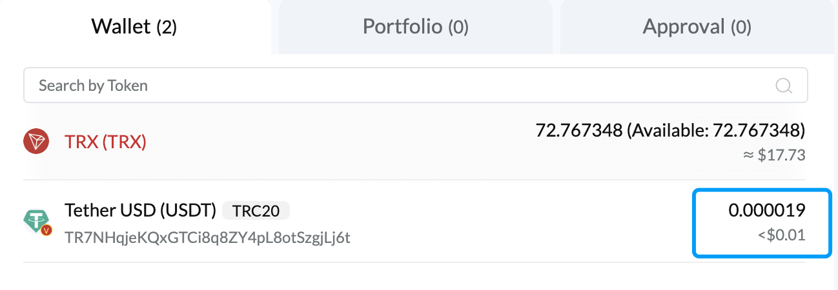Click the Wallet token count (2)
The height and width of the screenshot is (290, 838).
(167, 27)
